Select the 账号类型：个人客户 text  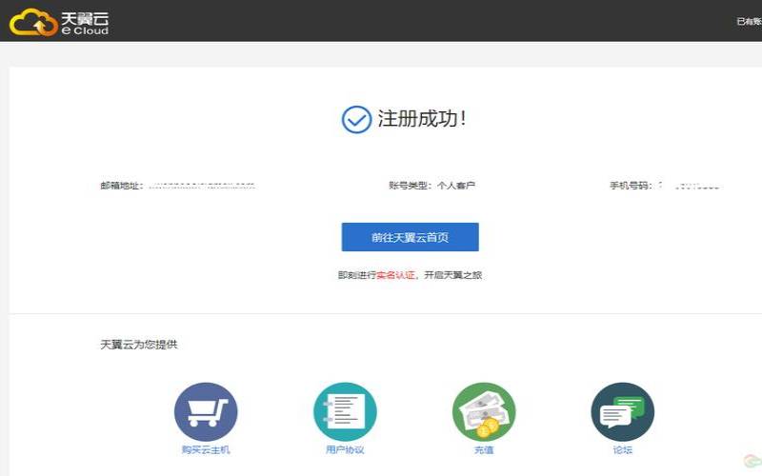coord(432,186)
